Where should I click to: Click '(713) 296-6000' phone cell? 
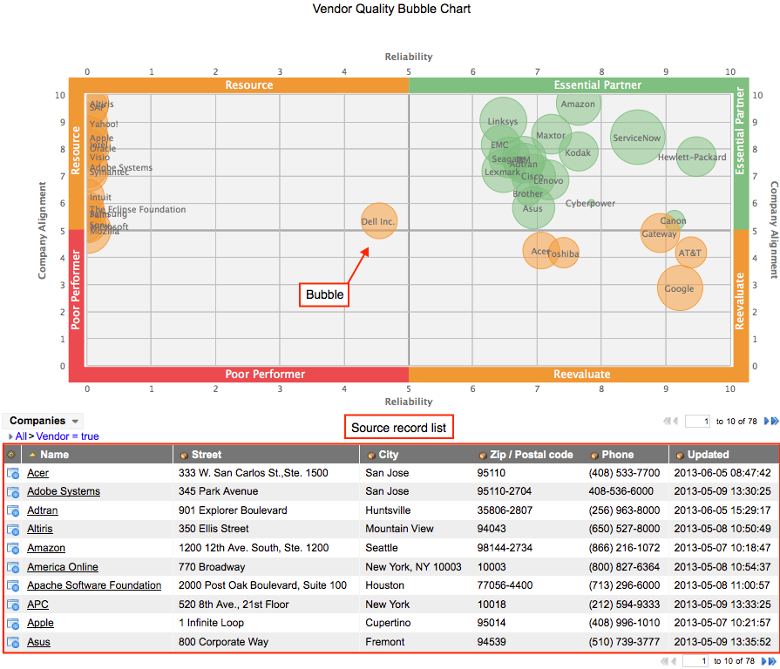click(x=624, y=585)
